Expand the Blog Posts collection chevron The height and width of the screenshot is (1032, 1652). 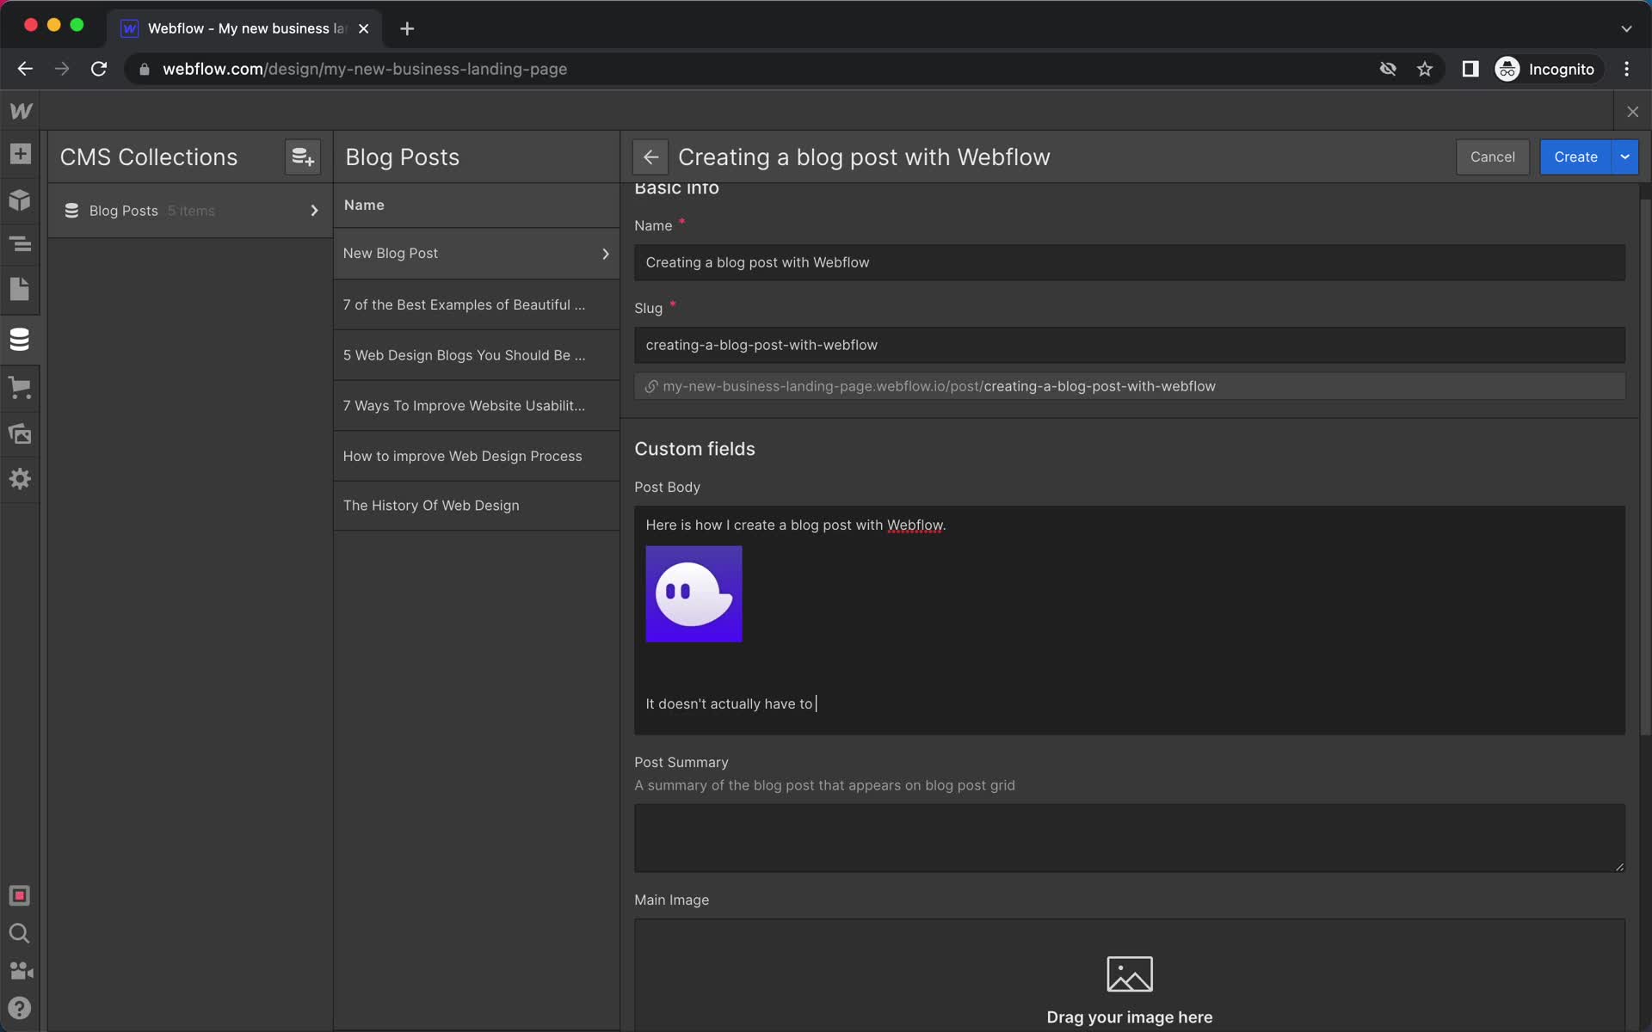(x=314, y=211)
